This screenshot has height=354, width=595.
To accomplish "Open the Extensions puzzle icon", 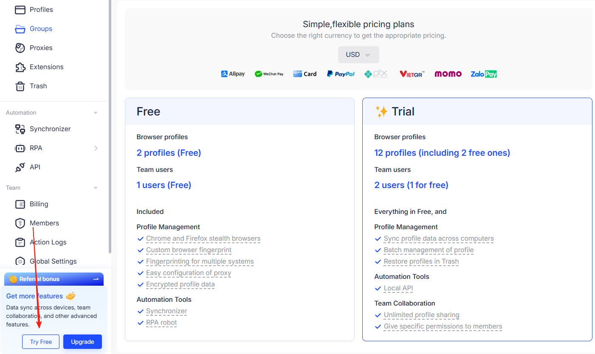I will [20, 67].
